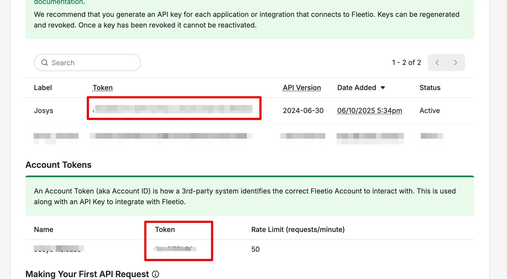507x279 pixels.
Task: Go to the previous page of API keys
Action: 437,63
